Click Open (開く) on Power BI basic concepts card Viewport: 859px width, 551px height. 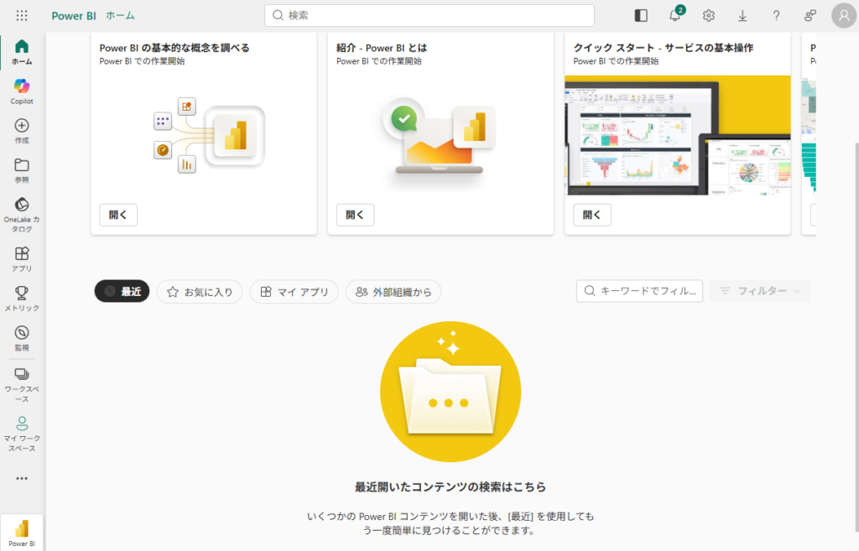[x=118, y=215]
